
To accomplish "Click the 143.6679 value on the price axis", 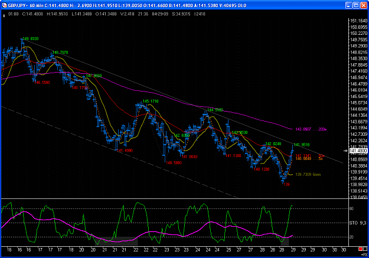I will (x=358, y=122).
